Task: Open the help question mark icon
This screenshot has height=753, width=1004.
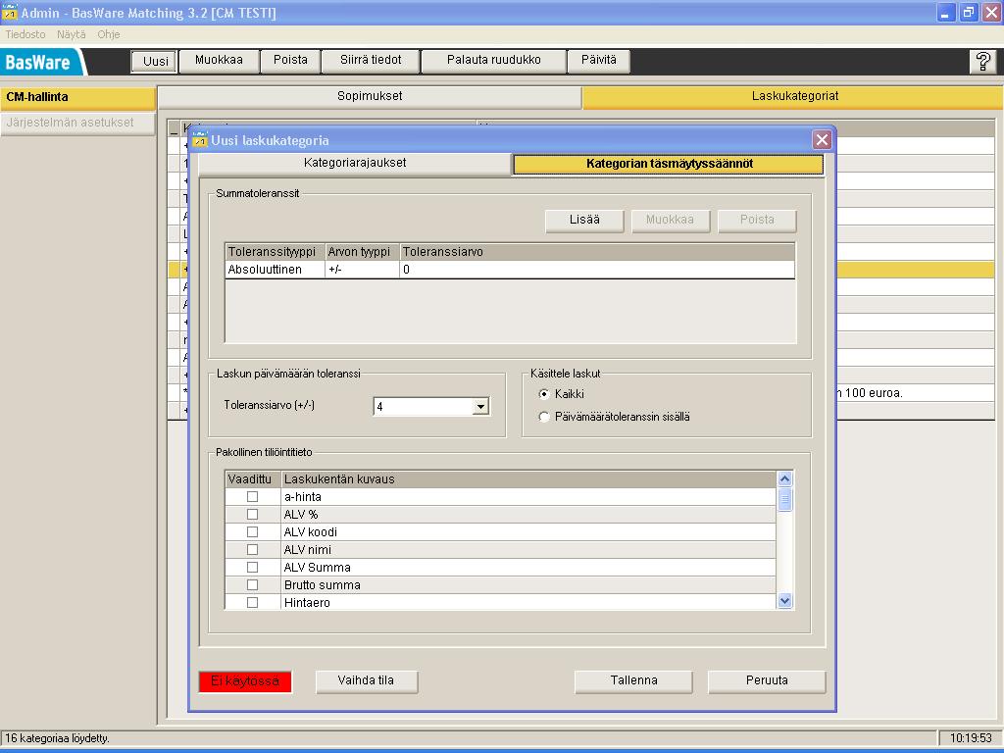Action: [x=982, y=62]
